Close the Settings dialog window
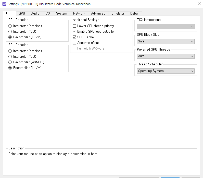Viewport: 203px width, 178px height. pyautogui.click(x=199, y=4)
